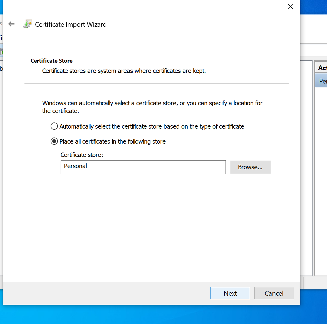Click the 'Place all certificates in the following store' label
Screen dimensions: 327x324
(112, 141)
